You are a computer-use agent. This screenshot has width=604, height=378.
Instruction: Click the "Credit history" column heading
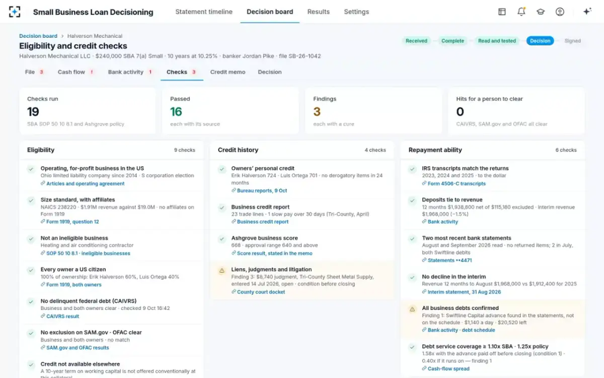click(x=238, y=150)
